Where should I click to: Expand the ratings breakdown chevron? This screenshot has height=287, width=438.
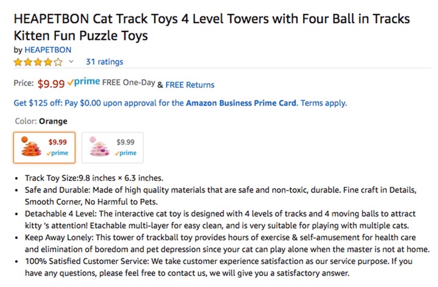tap(71, 61)
